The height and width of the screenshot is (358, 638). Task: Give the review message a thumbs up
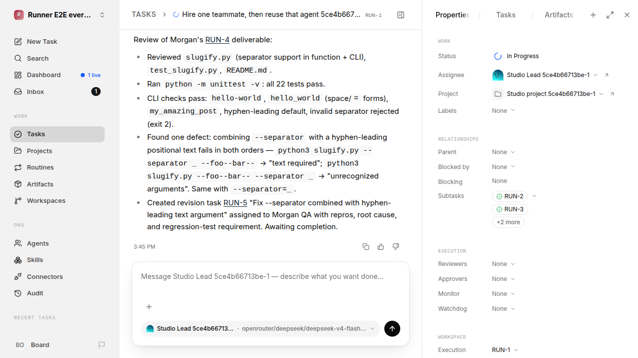[381, 247]
